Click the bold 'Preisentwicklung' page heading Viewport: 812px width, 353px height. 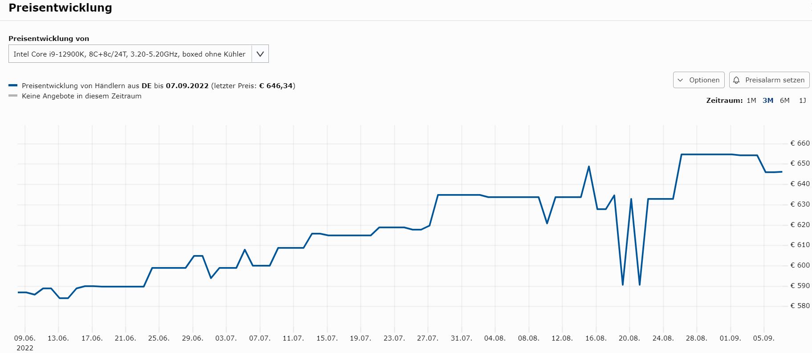[61, 8]
